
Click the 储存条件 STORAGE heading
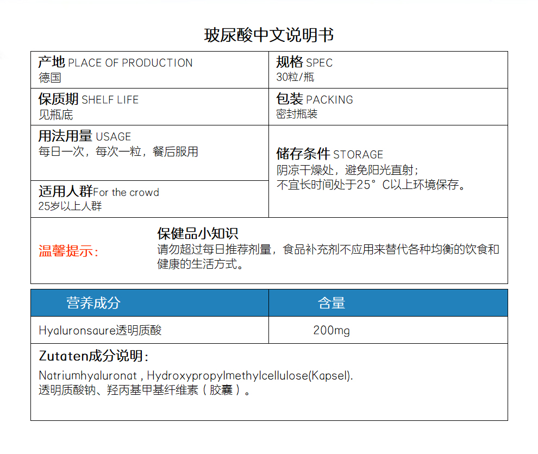(329, 154)
